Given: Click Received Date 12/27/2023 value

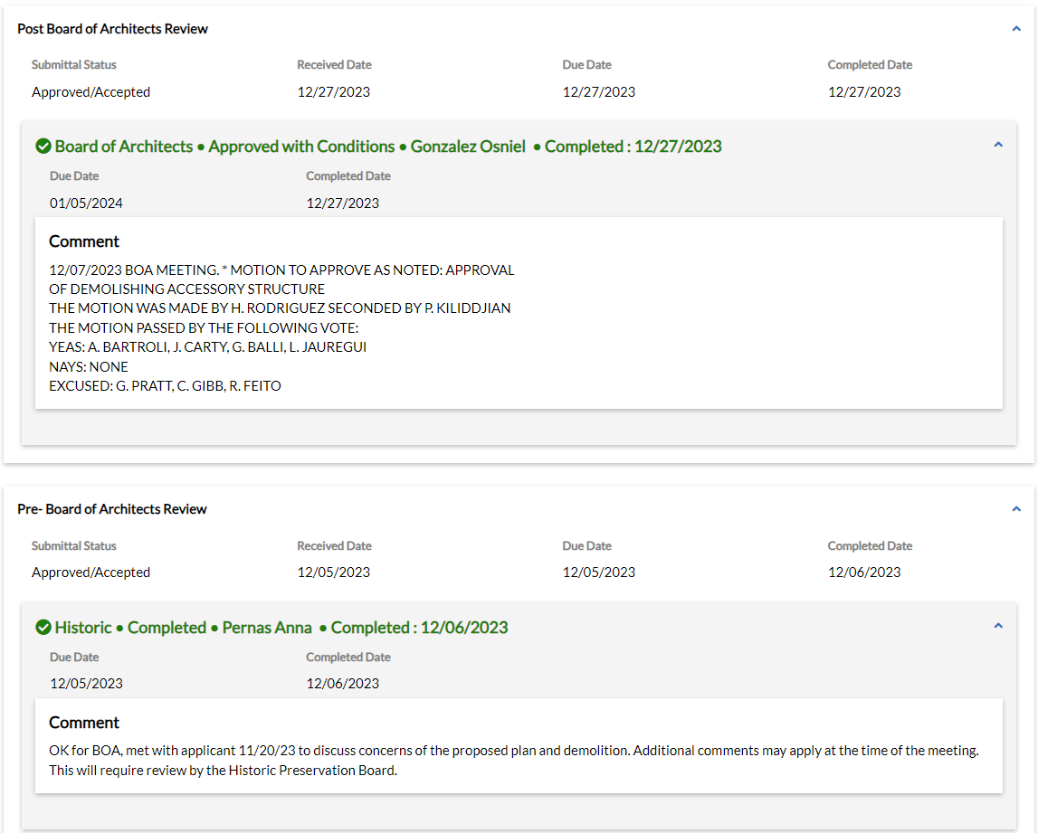Looking at the screenshot, I should tap(333, 92).
